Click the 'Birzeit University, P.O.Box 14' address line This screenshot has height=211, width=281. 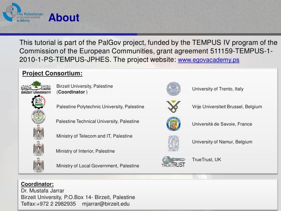(78, 197)
